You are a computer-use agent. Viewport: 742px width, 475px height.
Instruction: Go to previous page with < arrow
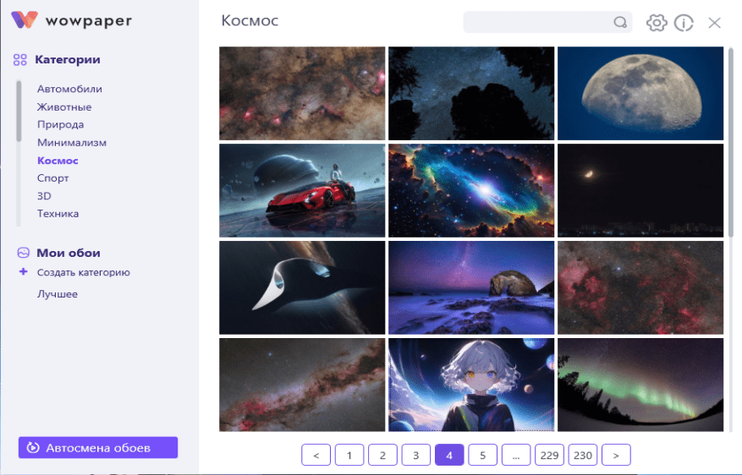[316, 456]
